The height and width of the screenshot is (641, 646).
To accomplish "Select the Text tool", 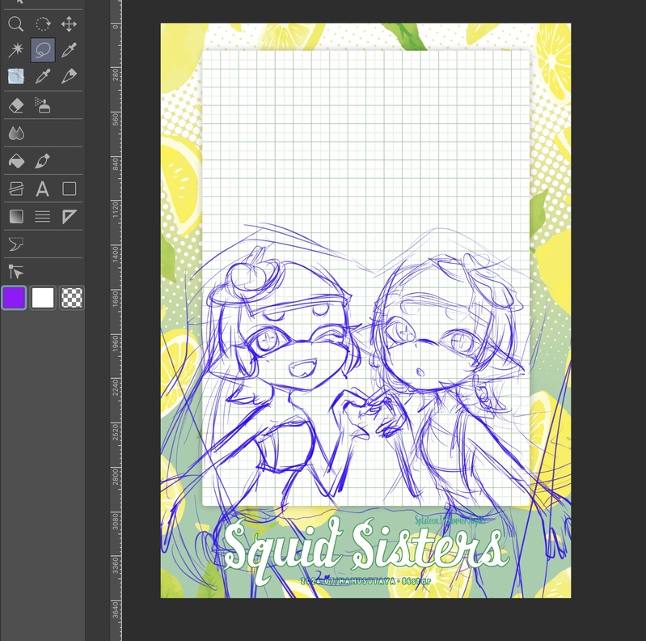I will (42, 189).
